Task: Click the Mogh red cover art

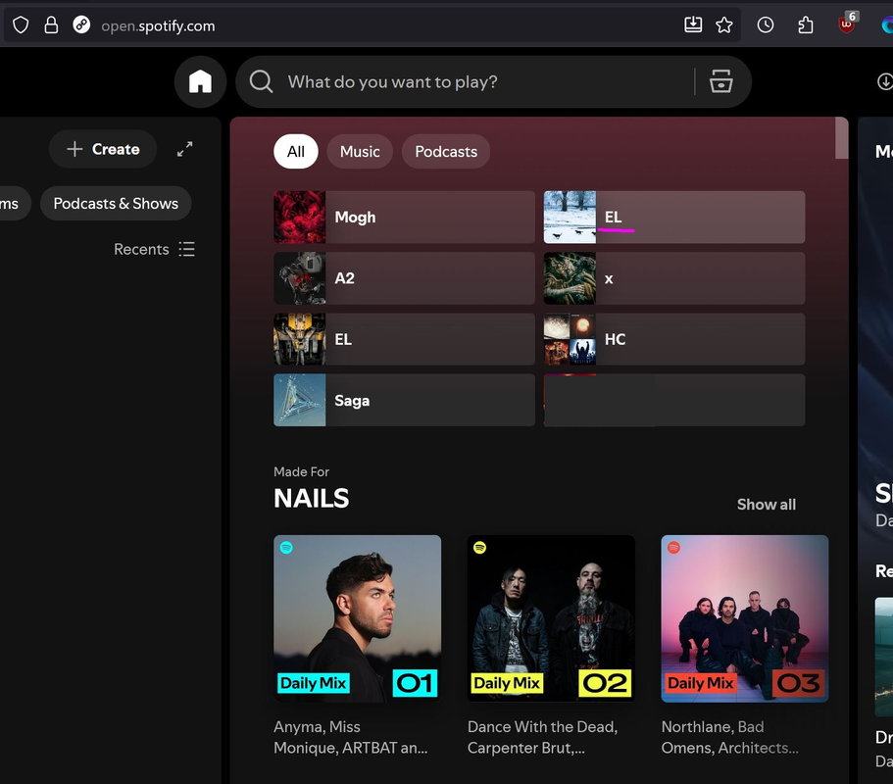Action: (x=300, y=217)
